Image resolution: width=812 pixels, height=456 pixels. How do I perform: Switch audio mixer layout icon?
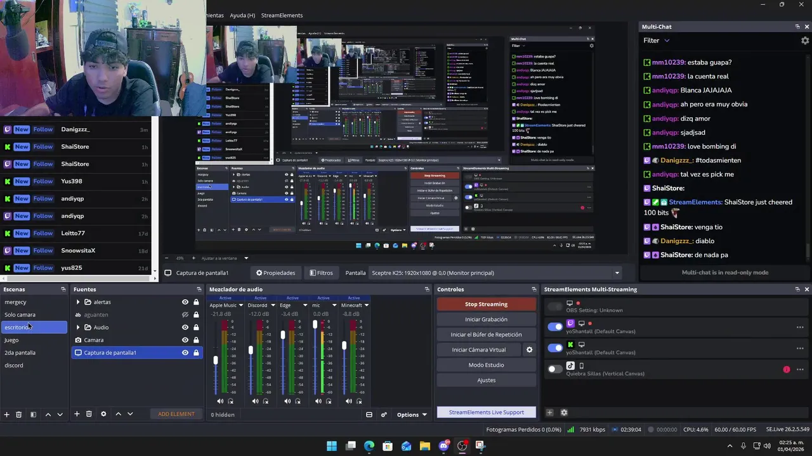369,415
